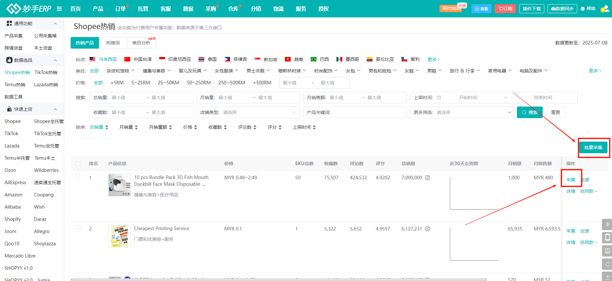Open the 订单 top menu
The width and height of the screenshot is (612, 281).
121,9
